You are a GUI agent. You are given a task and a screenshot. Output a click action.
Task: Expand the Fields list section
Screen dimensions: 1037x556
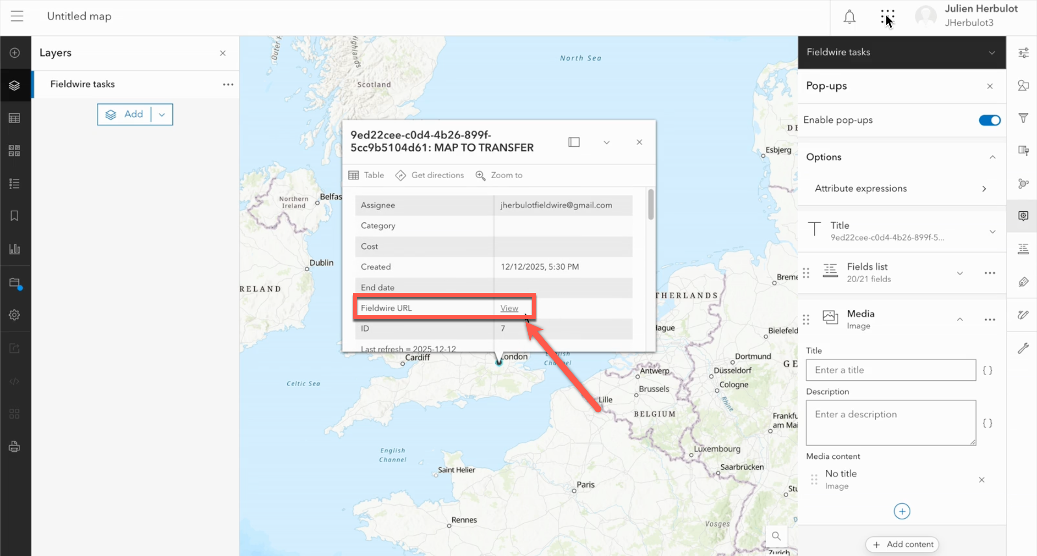tap(959, 273)
